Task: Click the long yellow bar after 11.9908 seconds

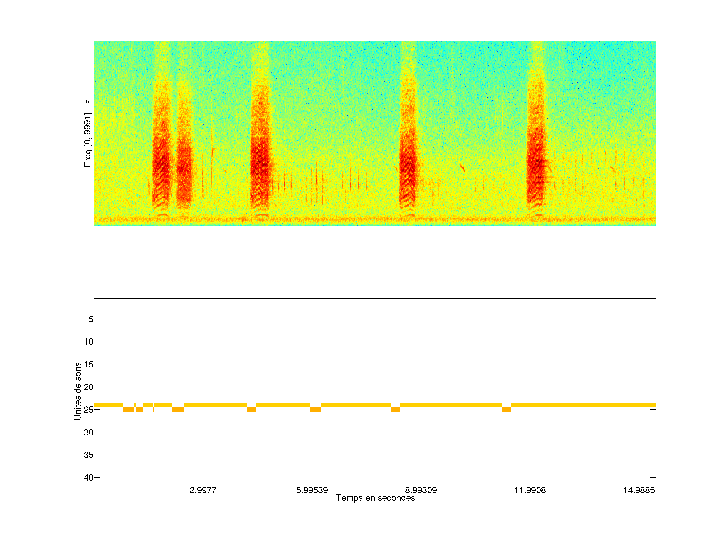Action: 584,405
